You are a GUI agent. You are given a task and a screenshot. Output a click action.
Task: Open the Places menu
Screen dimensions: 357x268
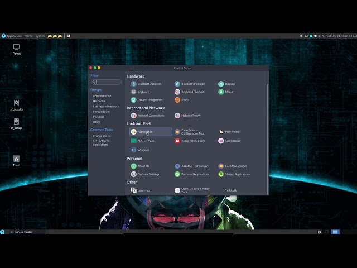(x=28, y=36)
